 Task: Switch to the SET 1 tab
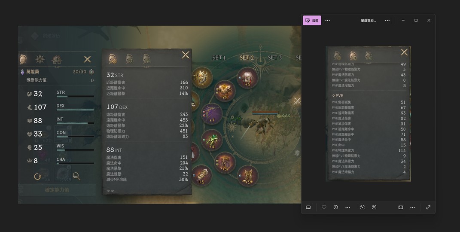[219, 58]
